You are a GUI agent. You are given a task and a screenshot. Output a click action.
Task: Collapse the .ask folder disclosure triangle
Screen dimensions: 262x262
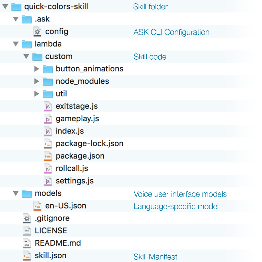tap(16, 19)
